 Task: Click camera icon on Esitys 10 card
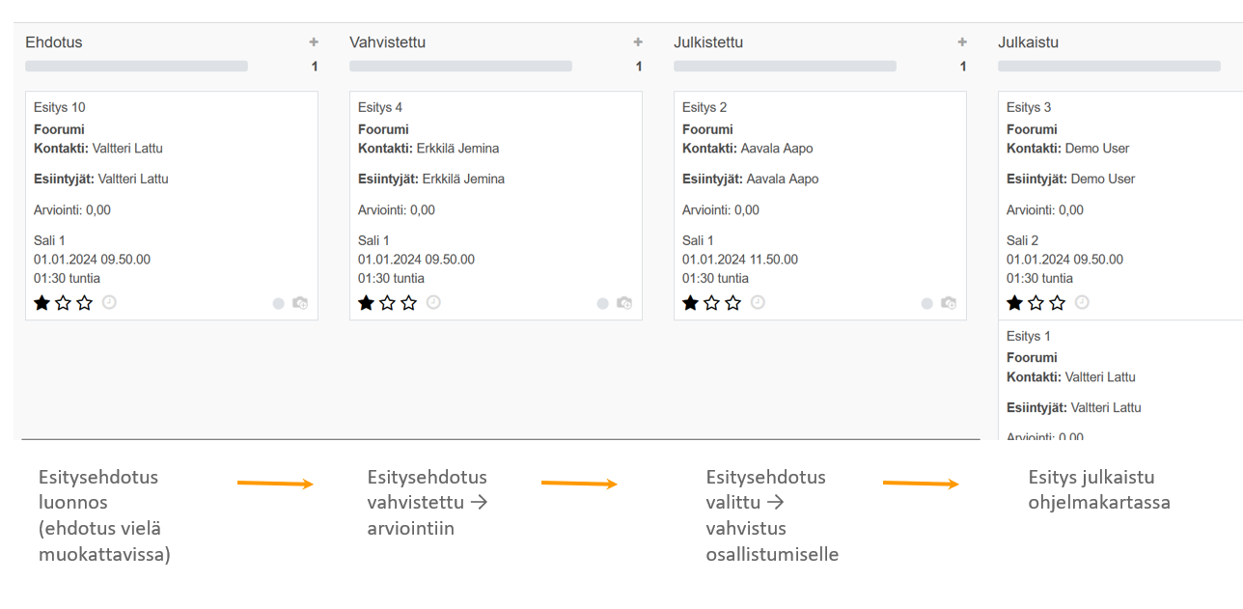tap(300, 303)
